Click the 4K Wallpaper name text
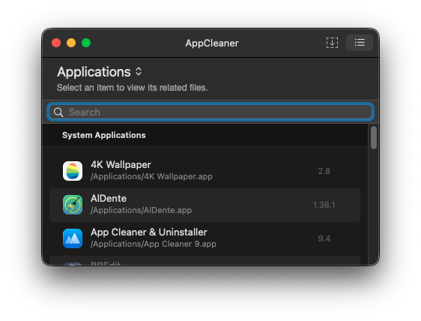The image size is (421, 321). point(121,164)
